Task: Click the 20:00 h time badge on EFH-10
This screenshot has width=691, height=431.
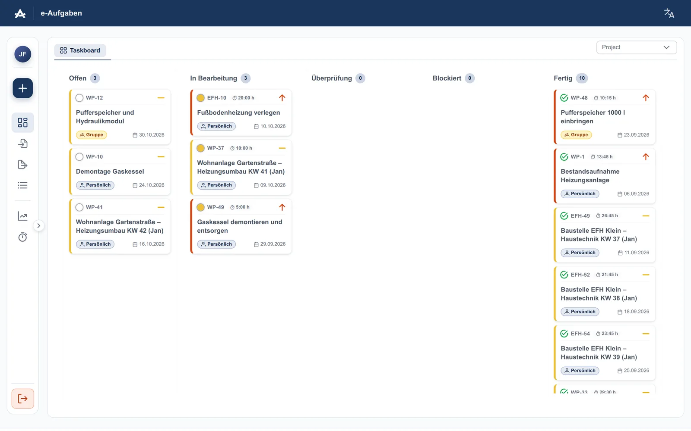Action: coord(243,98)
